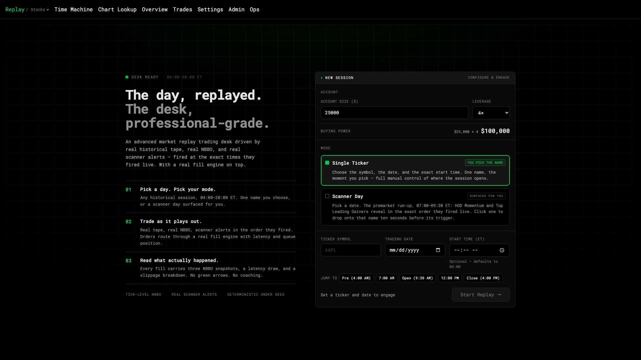Click the Start Time (ET) field
Screen dimensions: 641x360
click(x=479, y=250)
